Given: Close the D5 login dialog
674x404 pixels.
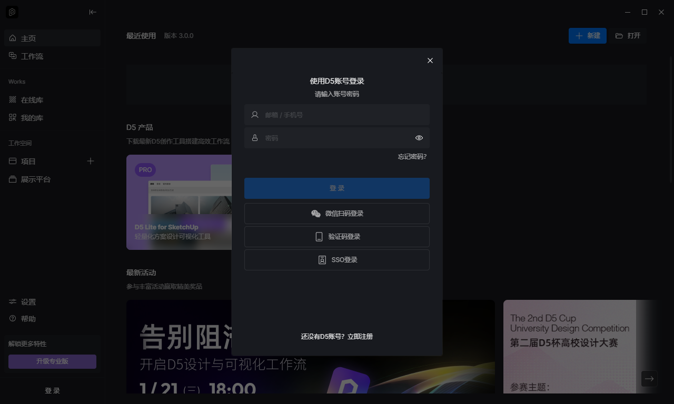Looking at the screenshot, I should coord(430,60).
